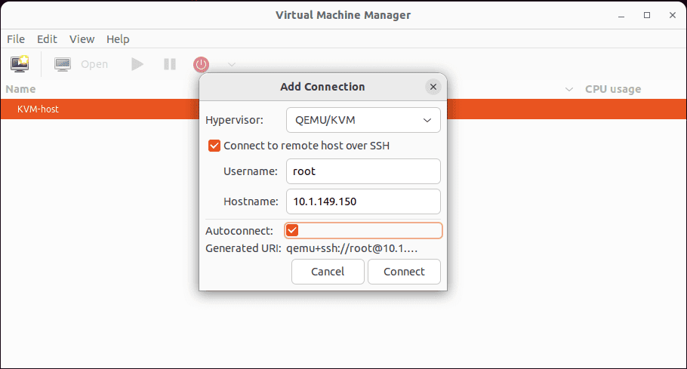This screenshot has width=687, height=369.
Task: Open the Hypervisor QEMU/KVM dropdown
Action: (x=363, y=120)
